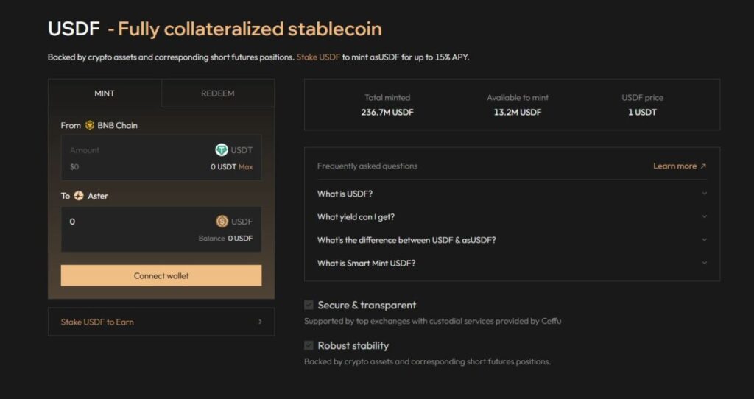Click the Aster logo icon

click(79, 196)
